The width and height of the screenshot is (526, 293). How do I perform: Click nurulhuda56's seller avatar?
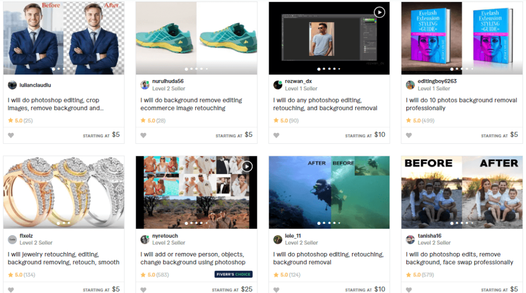pyautogui.click(x=145, y=85)
